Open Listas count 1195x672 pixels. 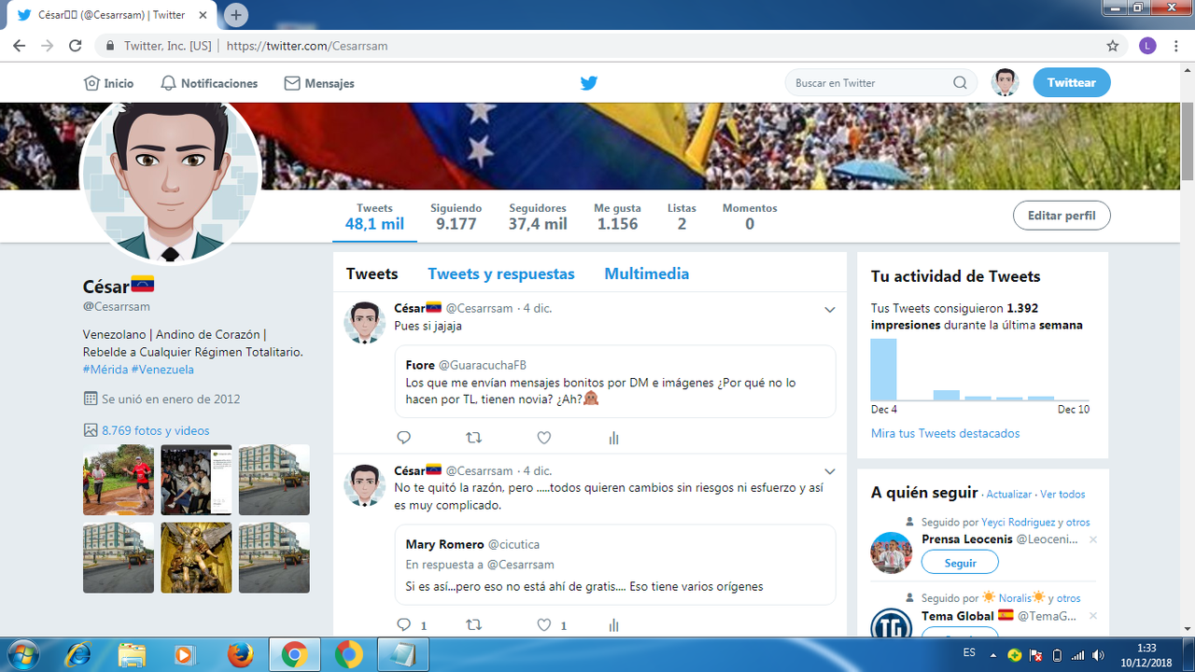coord(682,217)
